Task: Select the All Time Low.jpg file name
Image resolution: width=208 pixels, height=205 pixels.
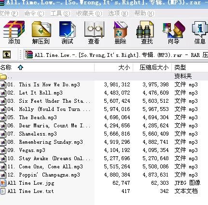Action: pyautogui.click(x=31, y=183)
